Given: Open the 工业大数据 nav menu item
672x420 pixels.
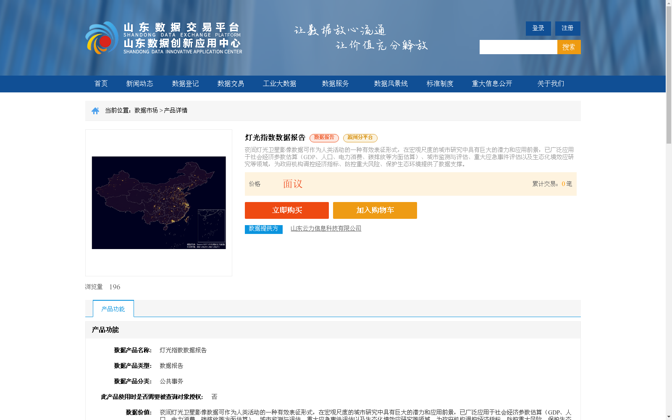Looking at the screenshot, I should click(279, 84).
